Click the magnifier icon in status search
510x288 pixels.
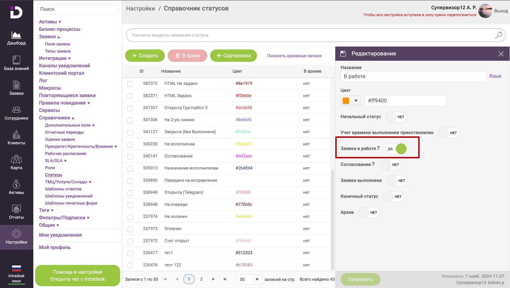pos(498,35)
